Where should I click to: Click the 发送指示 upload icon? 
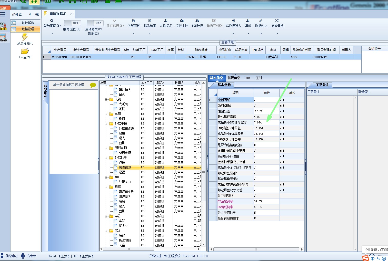[x=166, y=20]
